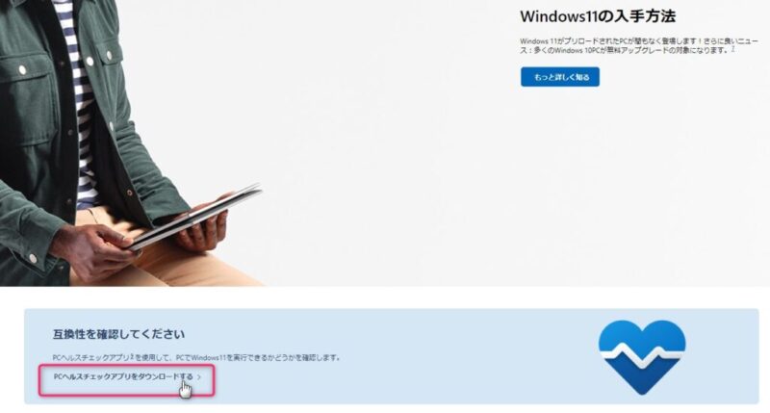Image resolution: width=770 pixels, height=413 pixels.
Task: Click the dark blue lower half of heart
Action: [x=642, y=378]
